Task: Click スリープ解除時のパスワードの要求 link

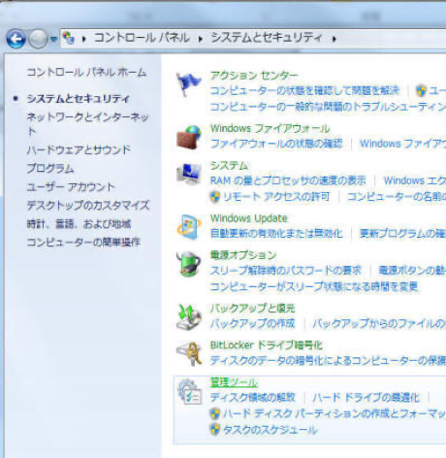Action: [286, 271]
